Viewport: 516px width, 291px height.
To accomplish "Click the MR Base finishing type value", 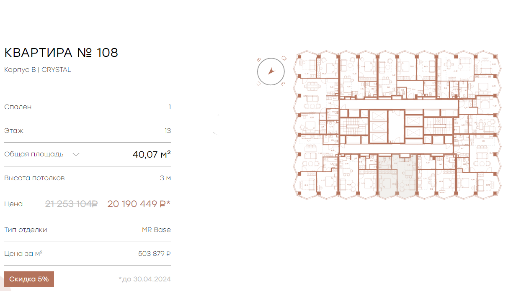I will pyautogui.click(x=156, y=230).
